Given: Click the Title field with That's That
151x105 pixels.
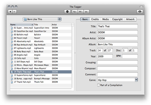Looking at the screenshot, I should click(117, 26).
